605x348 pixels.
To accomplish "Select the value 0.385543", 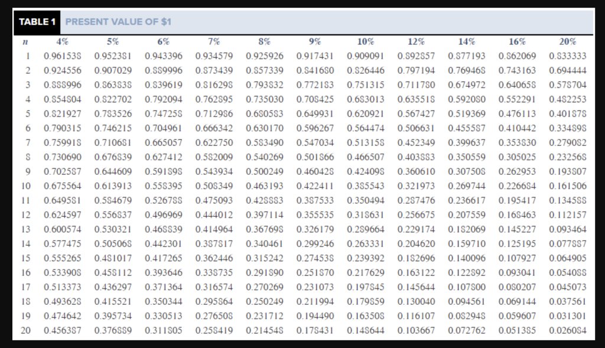I will (366, 184).
